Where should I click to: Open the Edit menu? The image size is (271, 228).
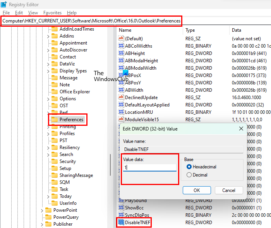[19, 13]
